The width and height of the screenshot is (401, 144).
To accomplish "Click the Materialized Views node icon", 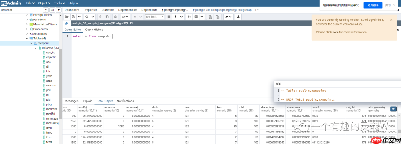I will pyautogui.click(x=31, y=24).
